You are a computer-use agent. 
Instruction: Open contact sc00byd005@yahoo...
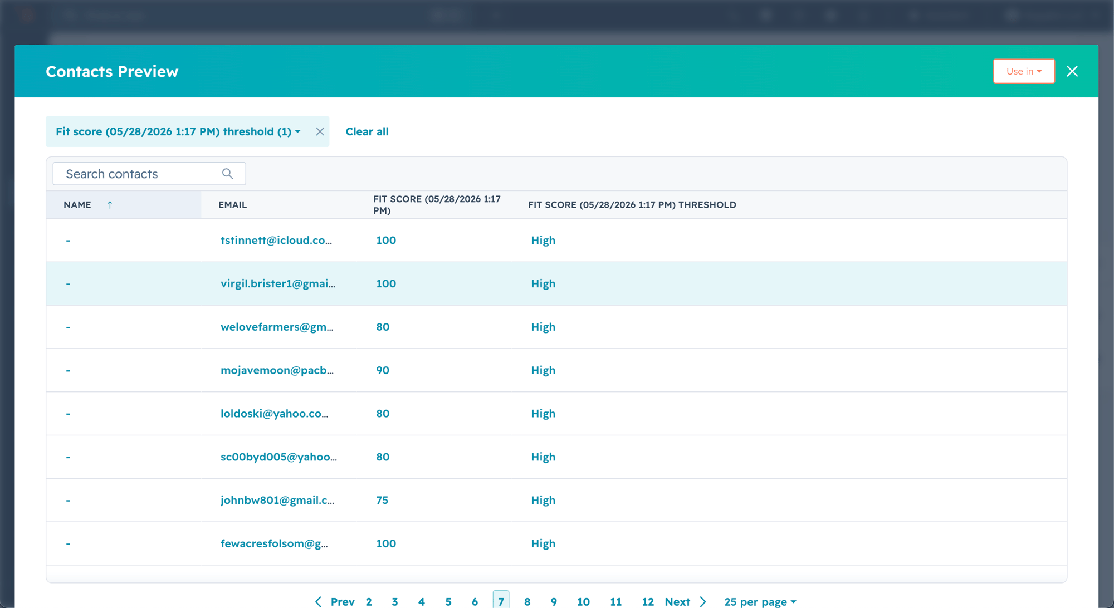(x=278, y=457)
